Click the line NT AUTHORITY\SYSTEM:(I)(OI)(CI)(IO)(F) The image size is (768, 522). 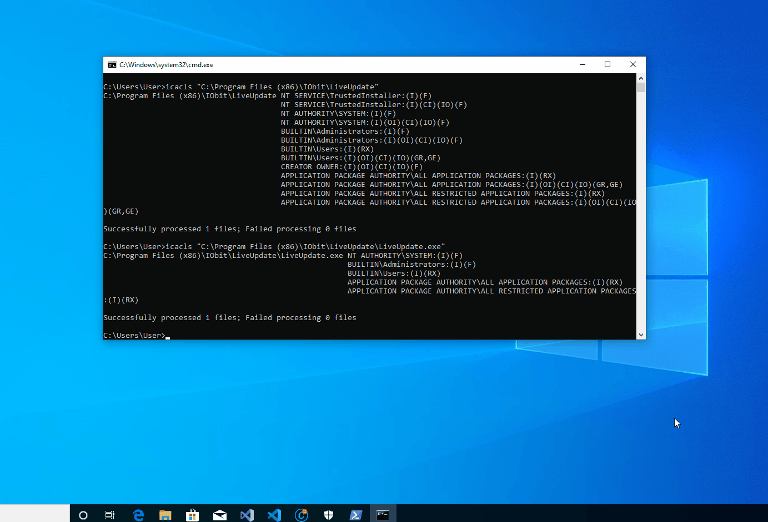(365, 123)
